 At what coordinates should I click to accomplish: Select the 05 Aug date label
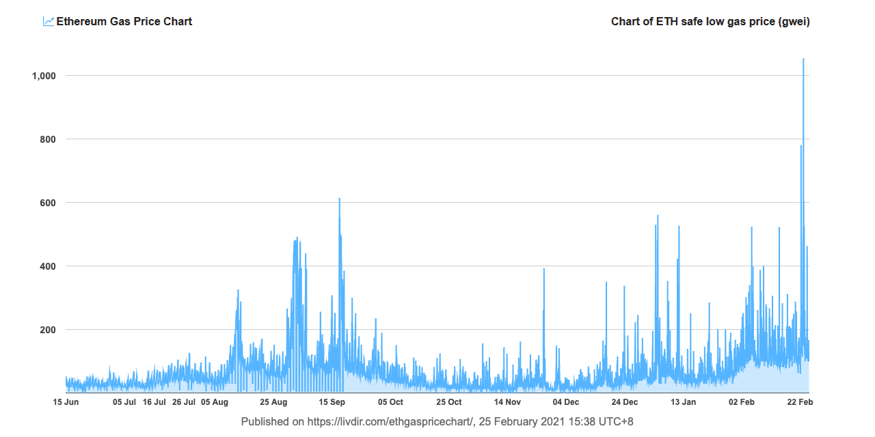tap(215, 402)
